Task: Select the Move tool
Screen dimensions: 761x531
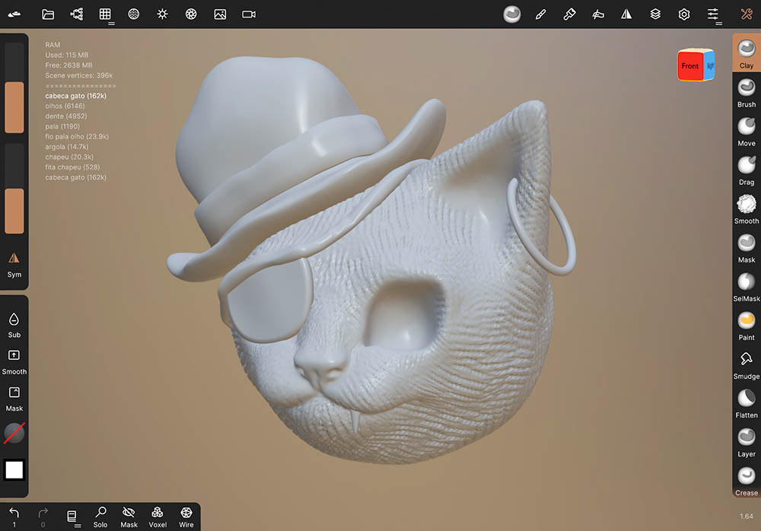Action: point(747,132)
